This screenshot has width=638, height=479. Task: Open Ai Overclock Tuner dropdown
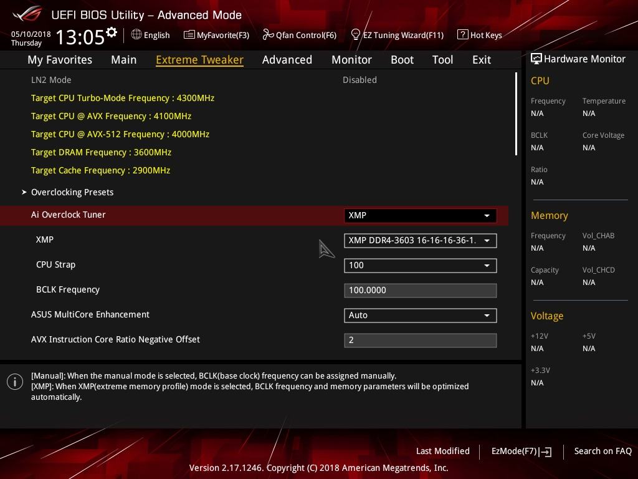(x=421, y=215)
